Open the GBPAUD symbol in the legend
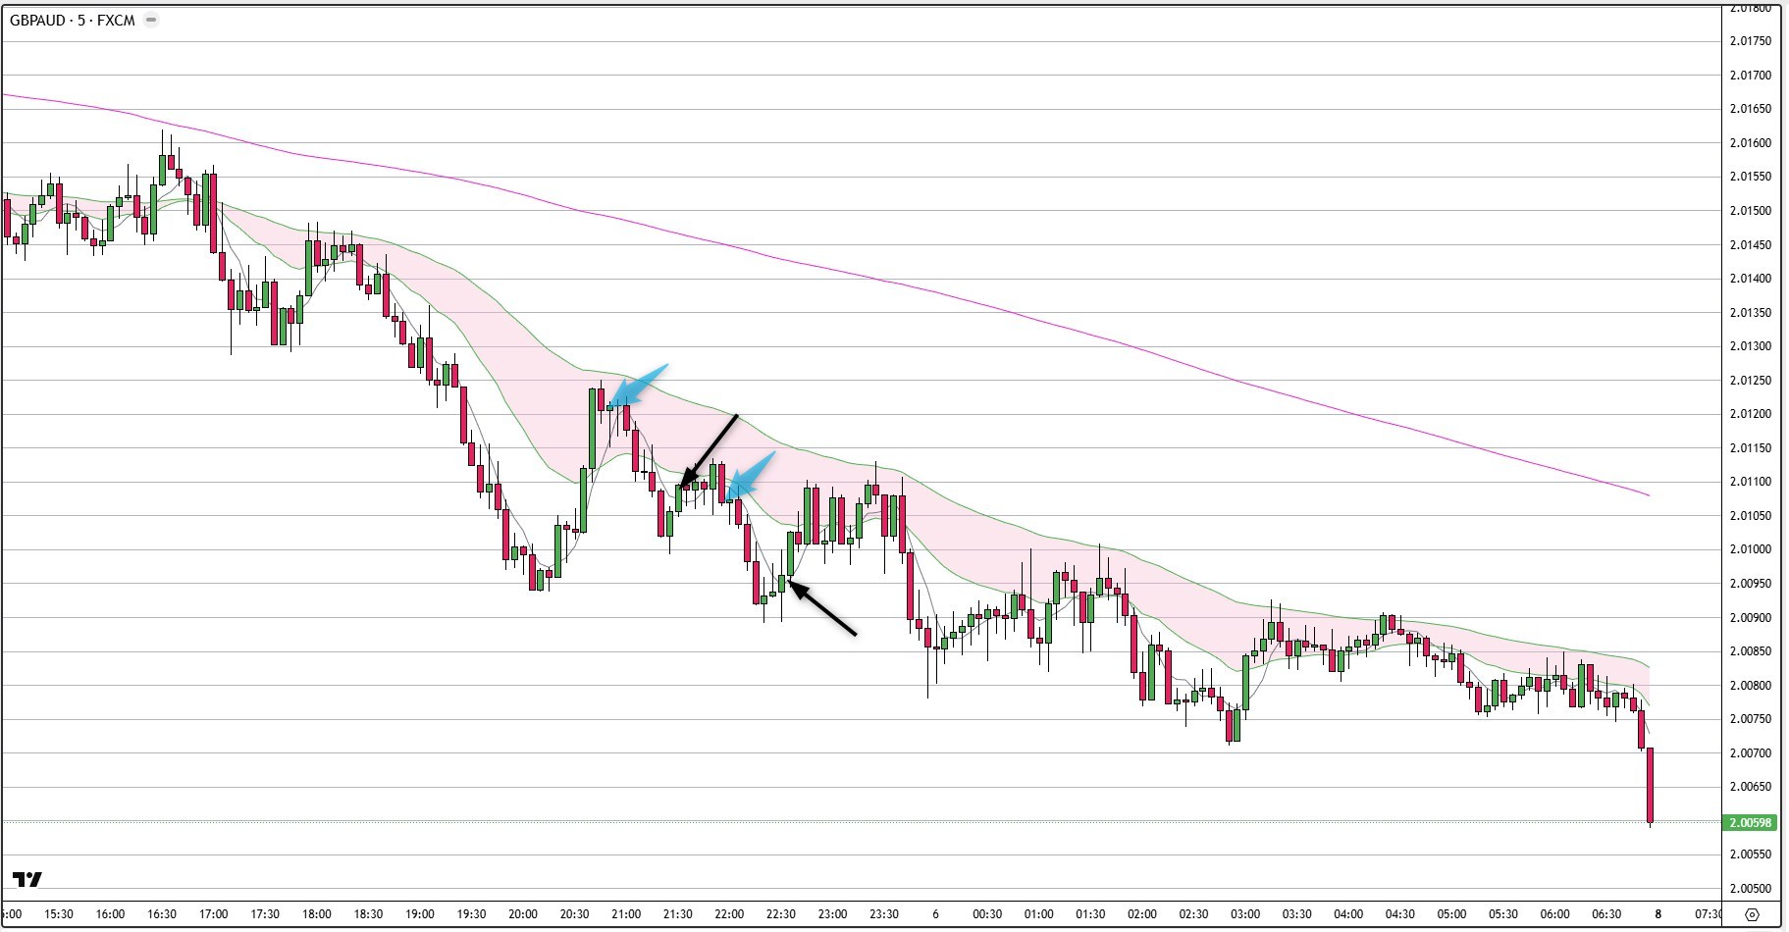The image size is (1789, 932). tap(37, 18)
